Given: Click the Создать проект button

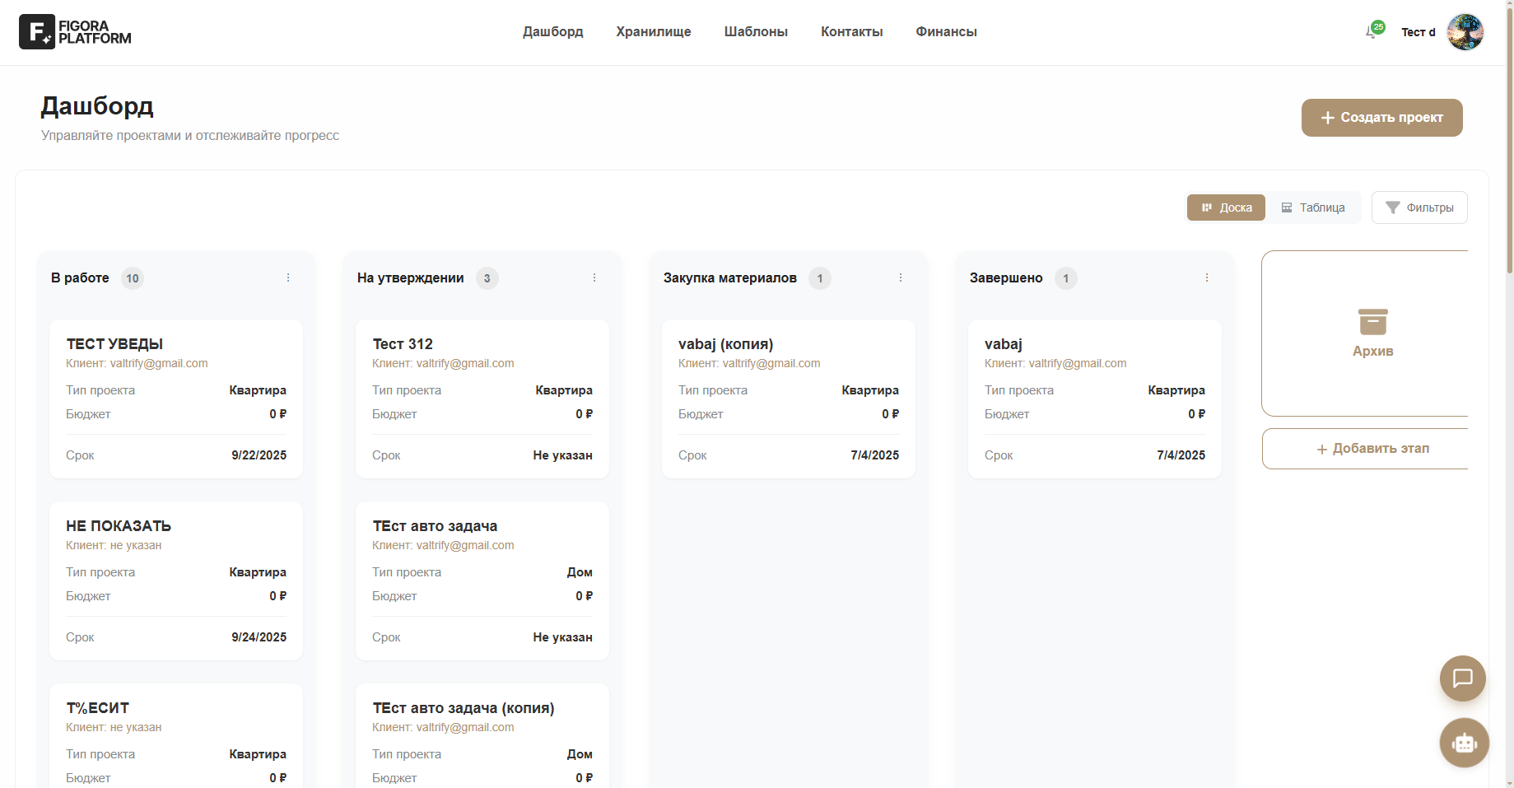Looking at the screenshot, I should (x=1381, y=118).
